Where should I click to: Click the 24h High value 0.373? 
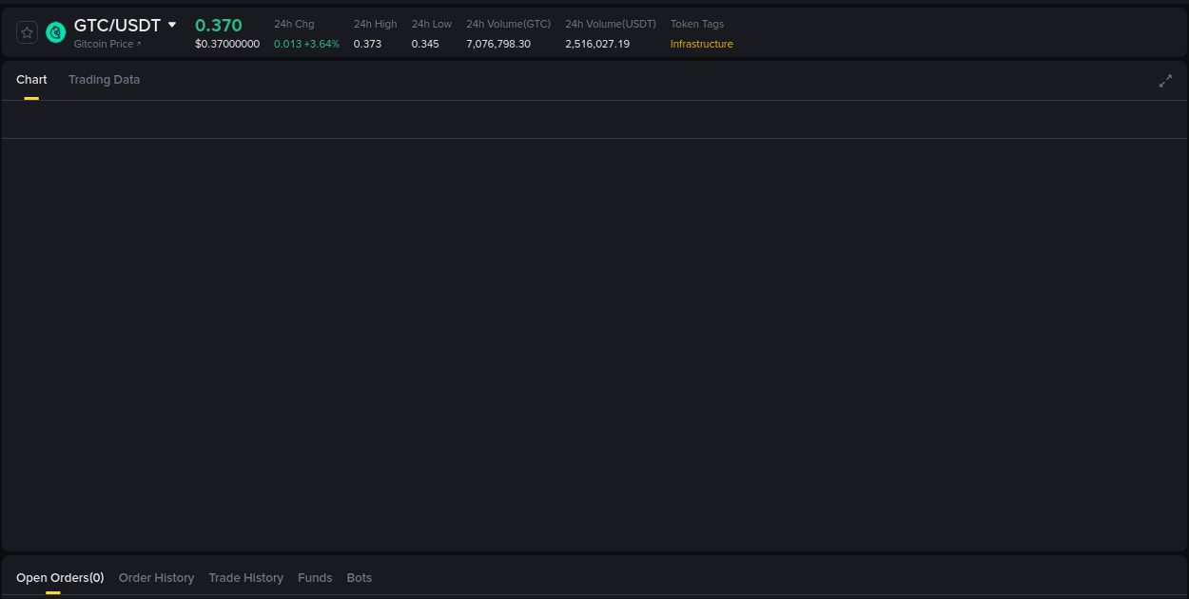pos(368,43)
